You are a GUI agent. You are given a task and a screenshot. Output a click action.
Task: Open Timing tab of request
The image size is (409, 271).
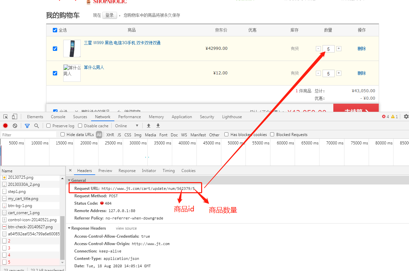pos(169,171)
